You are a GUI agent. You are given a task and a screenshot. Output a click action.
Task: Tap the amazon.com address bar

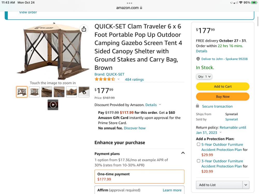pos(129,8)
